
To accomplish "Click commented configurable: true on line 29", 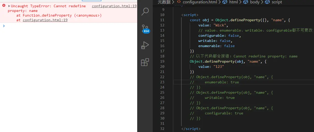I will click(x=216, y=113).
